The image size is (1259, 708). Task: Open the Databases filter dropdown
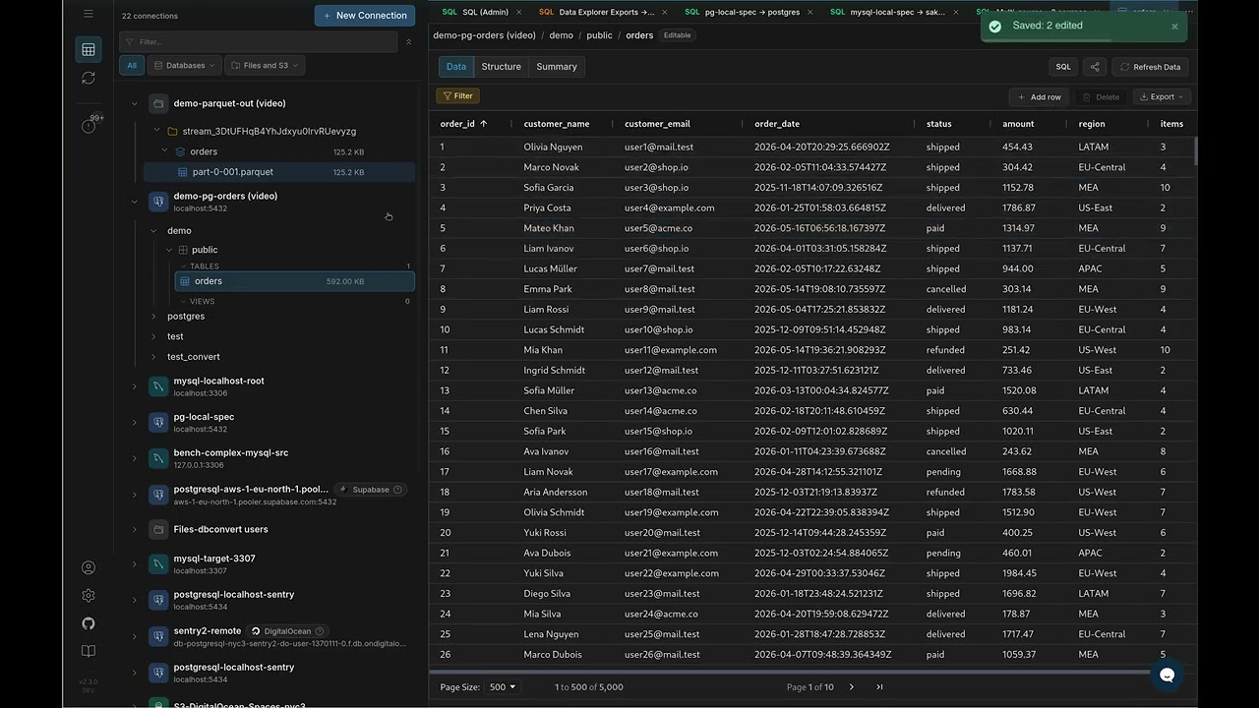tap(184, 65)
